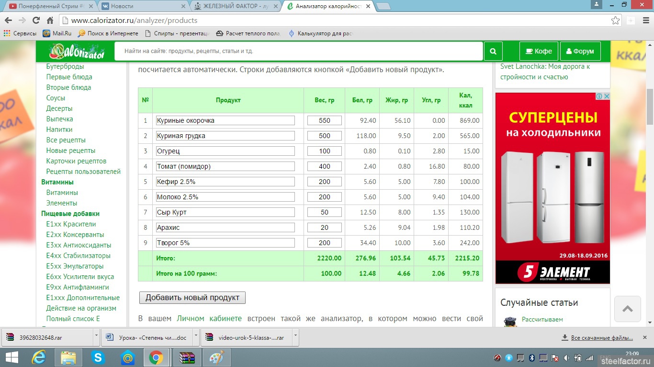Screen dimensions: 654x367
Task: Open Расчет теплого пола bookmark
Action: [248, 33]
